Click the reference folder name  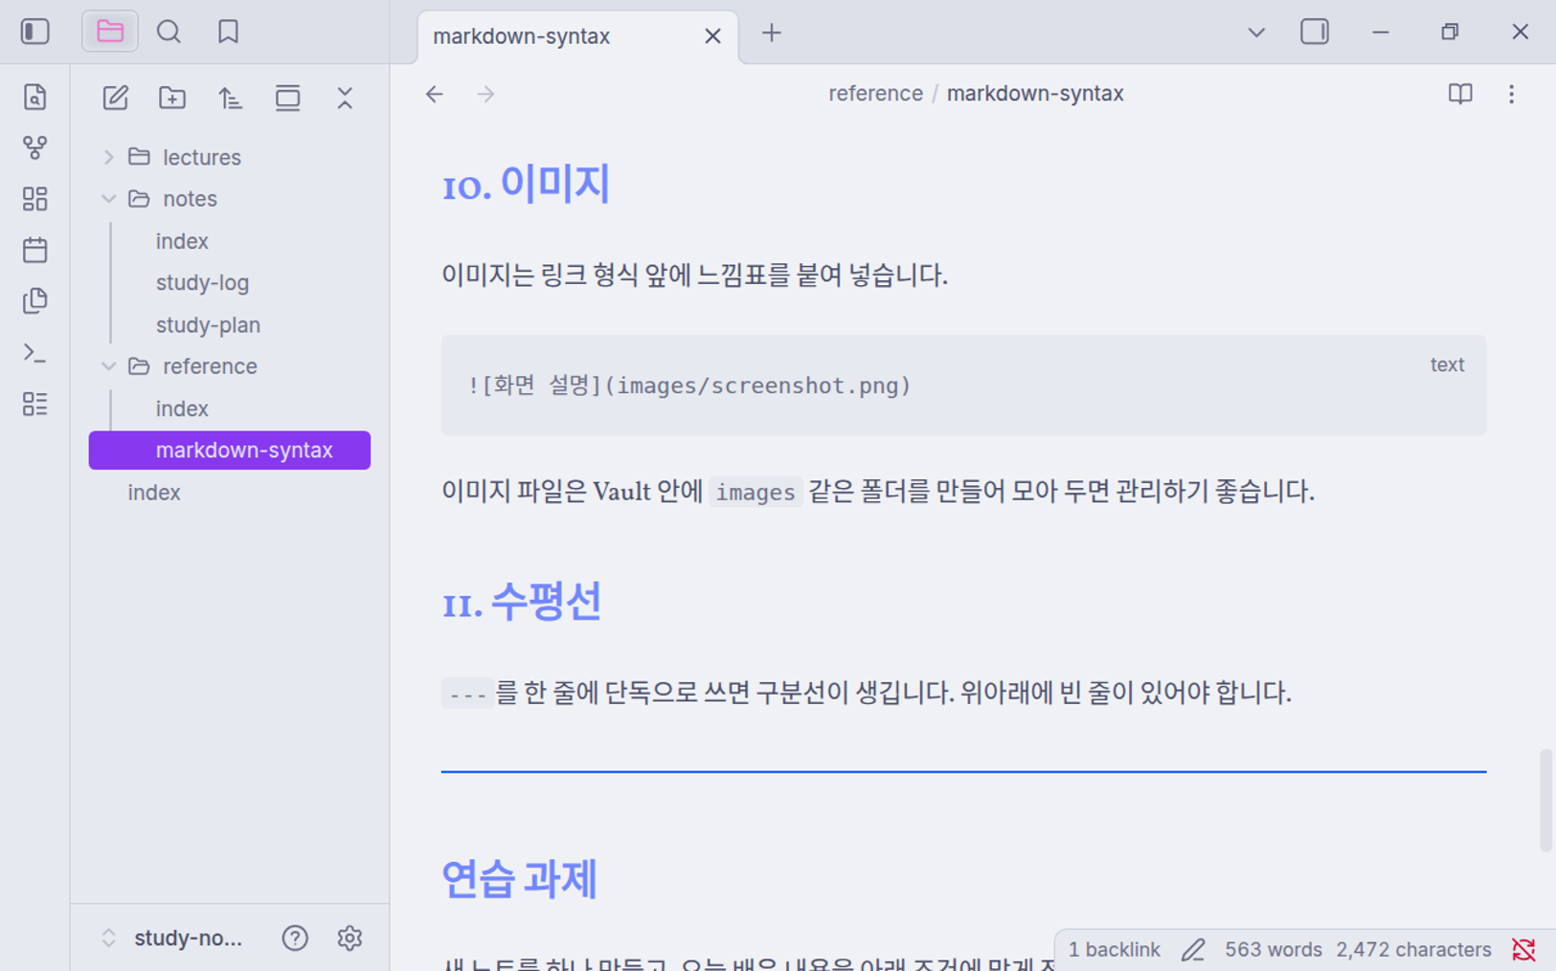(210, 366)
